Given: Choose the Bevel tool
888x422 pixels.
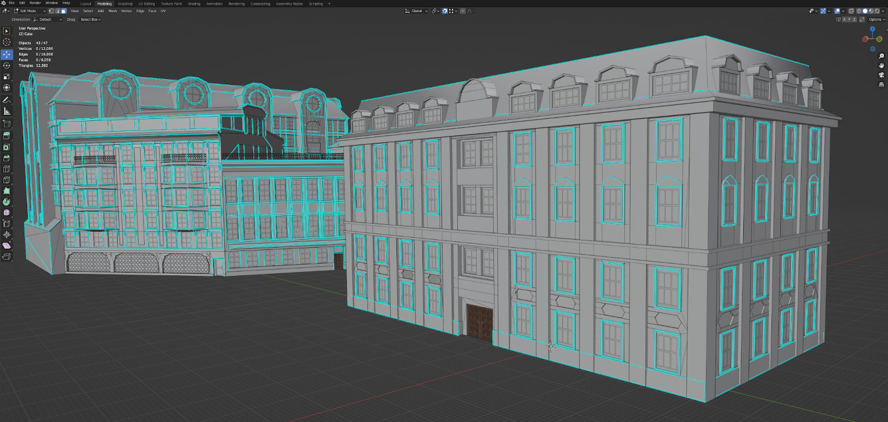Looking at the screenshot, I should click(x=7, y=158).
